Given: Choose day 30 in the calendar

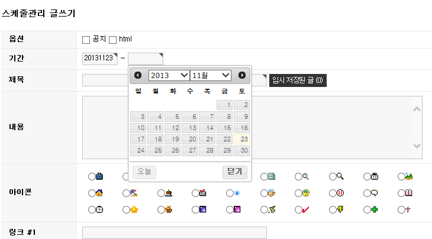Looking at the screenshot, I should pyautogui.click(x=241, y=151).
